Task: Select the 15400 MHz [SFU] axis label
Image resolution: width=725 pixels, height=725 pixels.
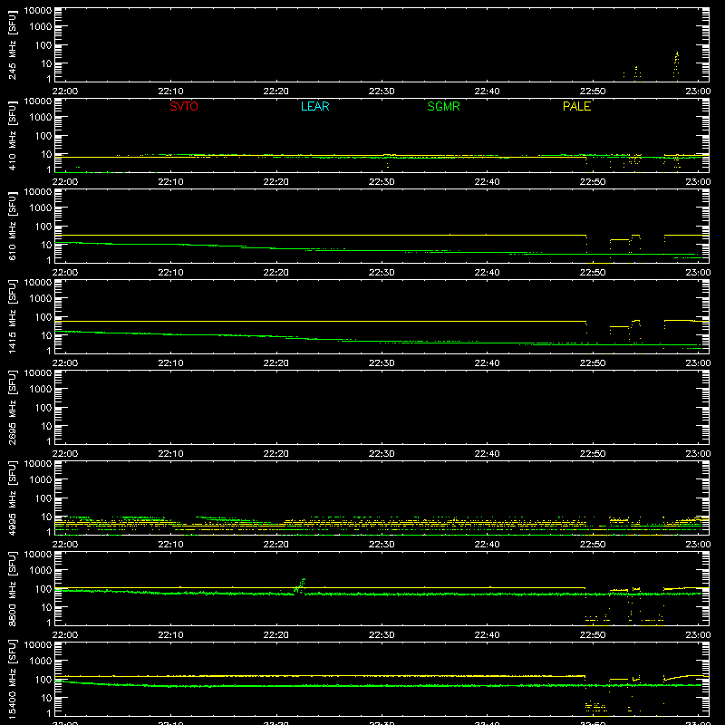Action: (13, 680)
